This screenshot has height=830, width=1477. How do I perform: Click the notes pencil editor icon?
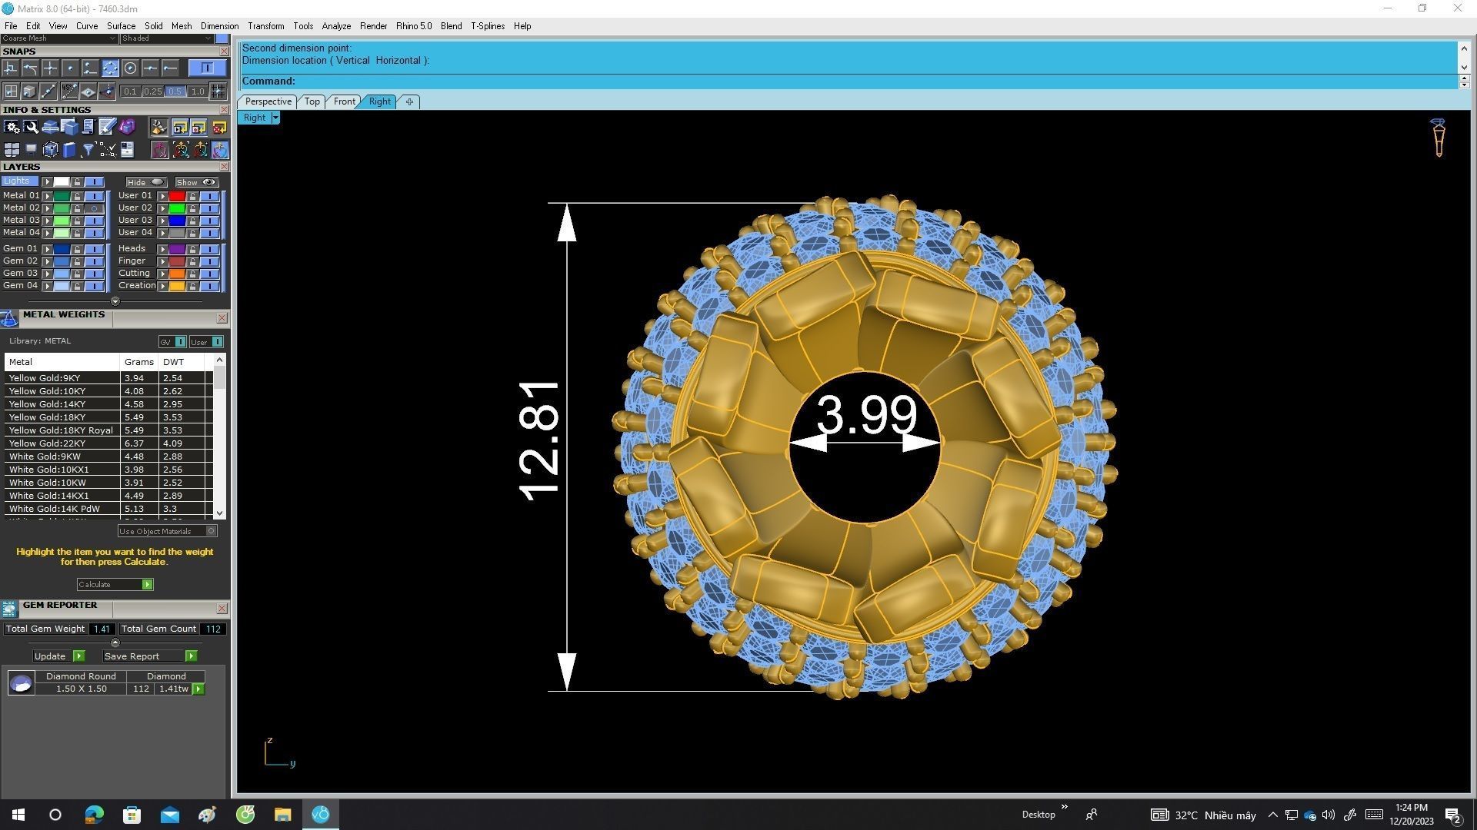pos(107,126)
